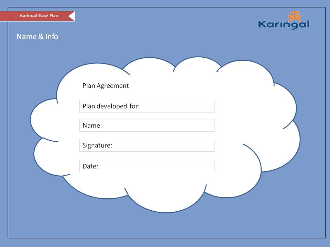
Task: Click the 'Date:' label text
Action: point(90,166)
